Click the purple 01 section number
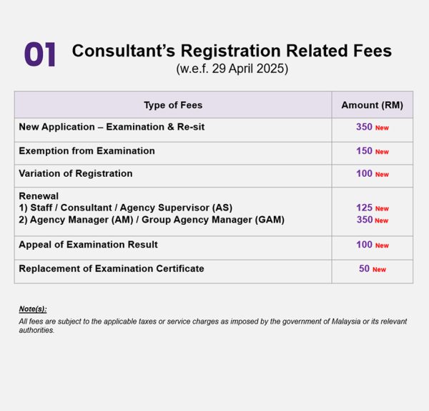This screenshot has width=429, height=411. (x=40, y=54)
